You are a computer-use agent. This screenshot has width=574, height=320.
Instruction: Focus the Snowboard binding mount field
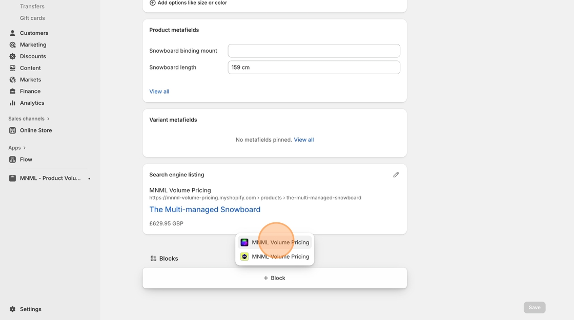point(314,51)
